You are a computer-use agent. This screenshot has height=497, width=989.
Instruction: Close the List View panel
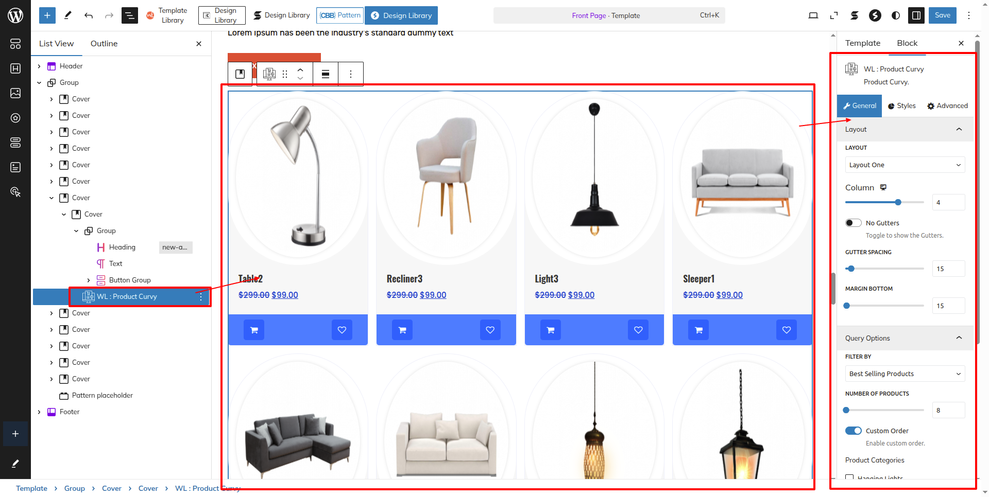(199, 44)
